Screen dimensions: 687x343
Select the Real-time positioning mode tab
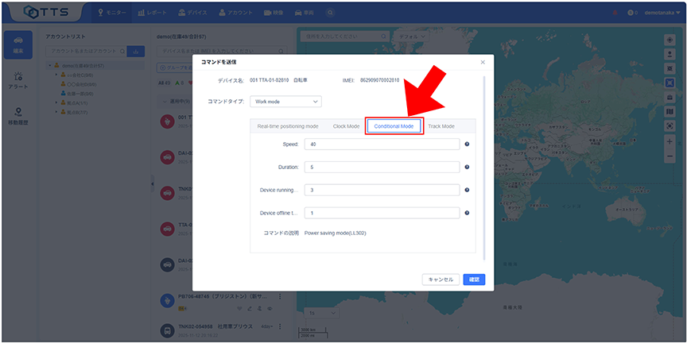pos(287,126)
